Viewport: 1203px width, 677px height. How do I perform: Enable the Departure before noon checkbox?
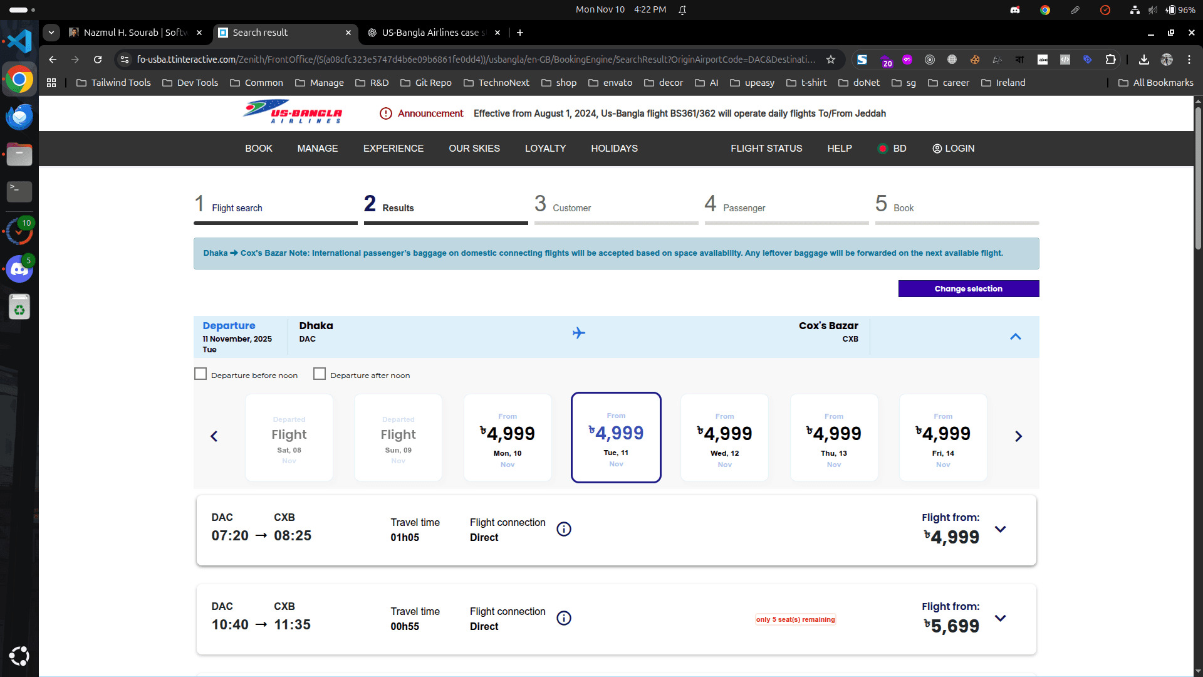pyautogui.click(x=200, y=373)
